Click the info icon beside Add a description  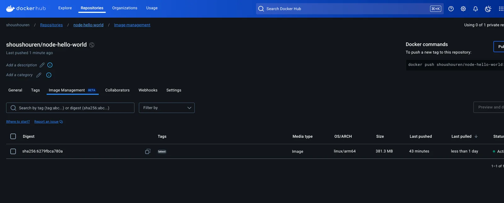(x=50, y=65)
